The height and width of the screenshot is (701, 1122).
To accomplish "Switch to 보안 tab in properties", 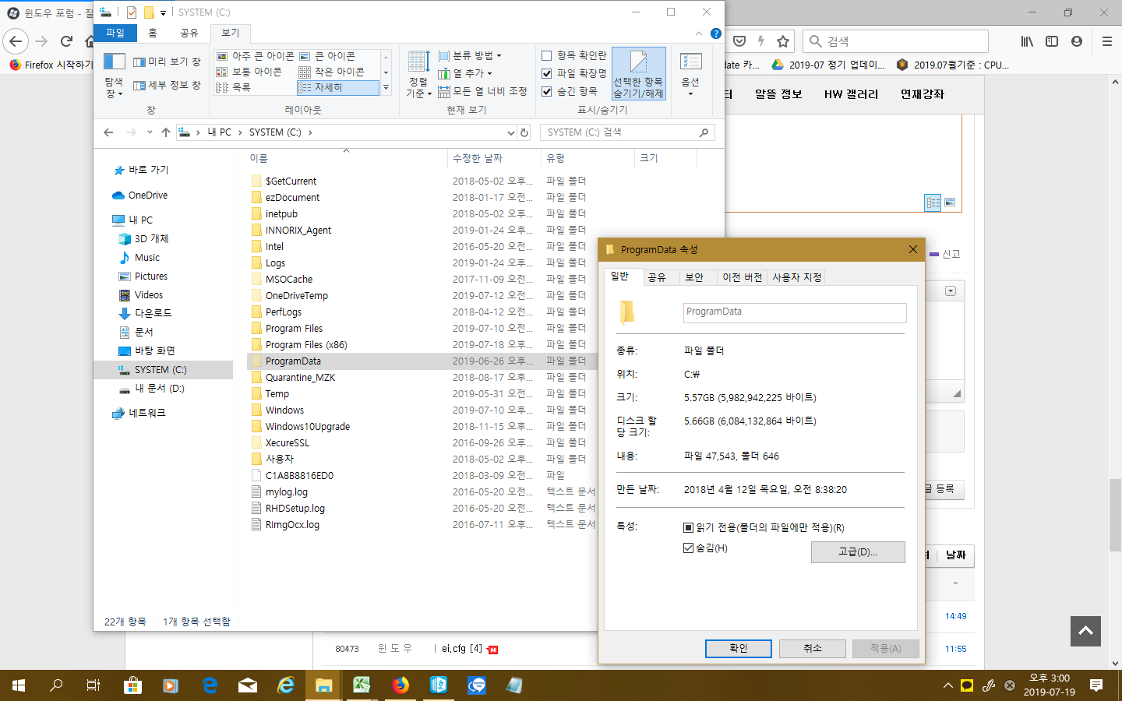I will coord(694,277).
